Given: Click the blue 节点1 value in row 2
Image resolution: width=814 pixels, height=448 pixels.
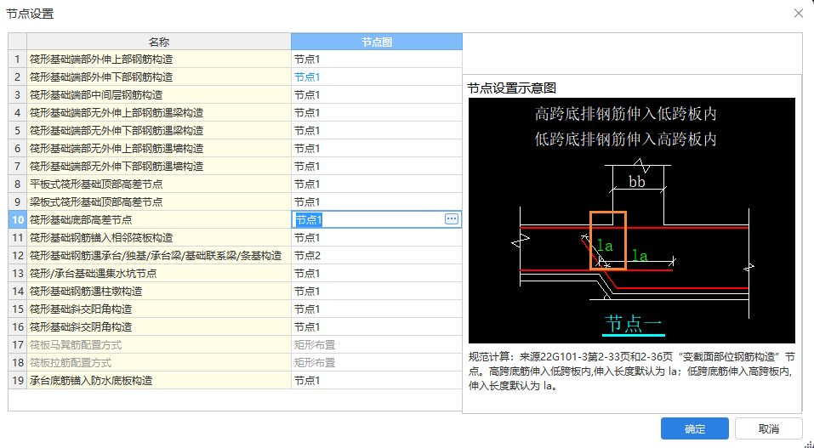Looking at the screenshot, I should pos(307,77).
